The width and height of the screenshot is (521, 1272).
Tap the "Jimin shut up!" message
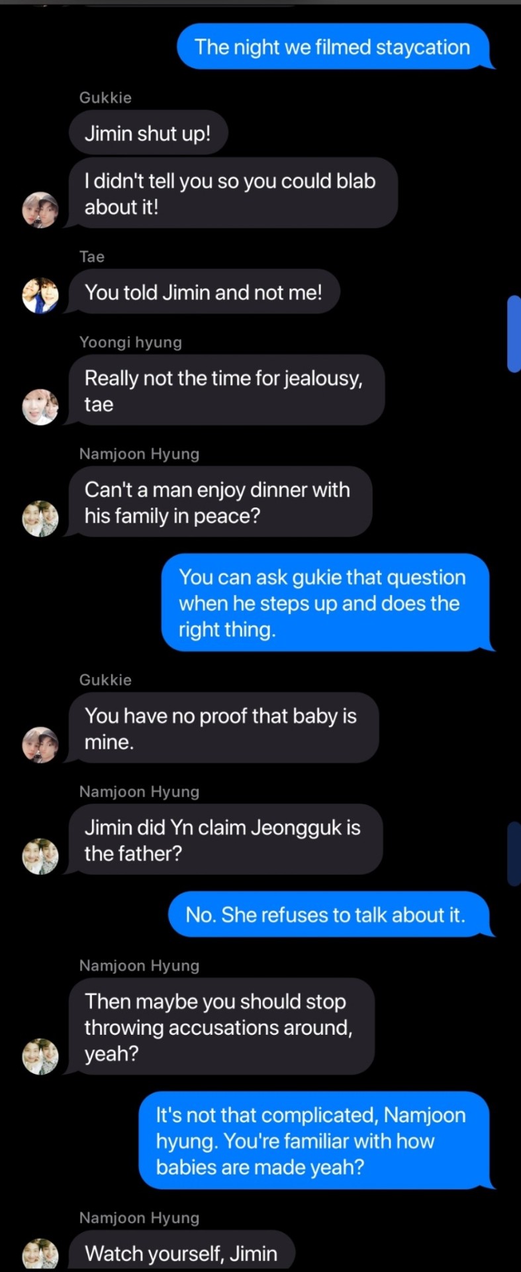148,133
